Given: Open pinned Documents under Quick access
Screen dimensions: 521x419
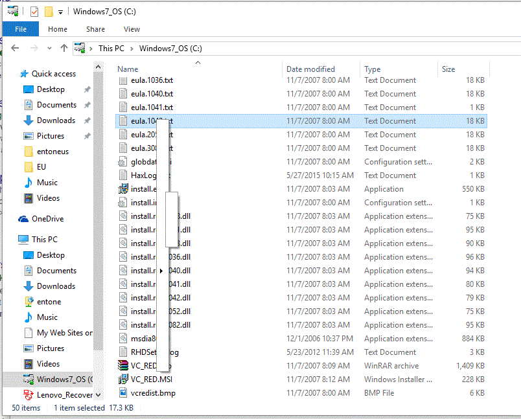Looking at the screenshot, I should (56, 105).
